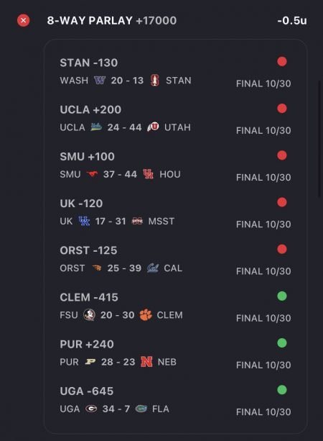This screenshot has height=441, width=323.
Task: Click red status dot for STAN -130
Action: (x=282, y=62)
